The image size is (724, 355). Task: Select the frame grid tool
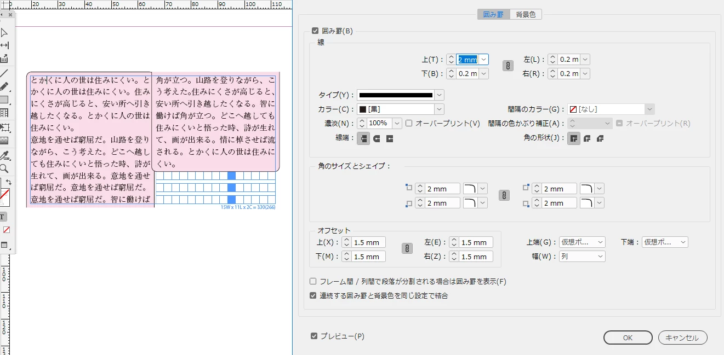click(x=4, y=113)
